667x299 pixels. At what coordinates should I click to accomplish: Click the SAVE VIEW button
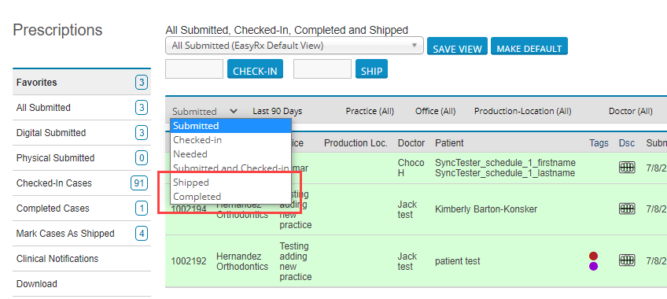[457, 46]
